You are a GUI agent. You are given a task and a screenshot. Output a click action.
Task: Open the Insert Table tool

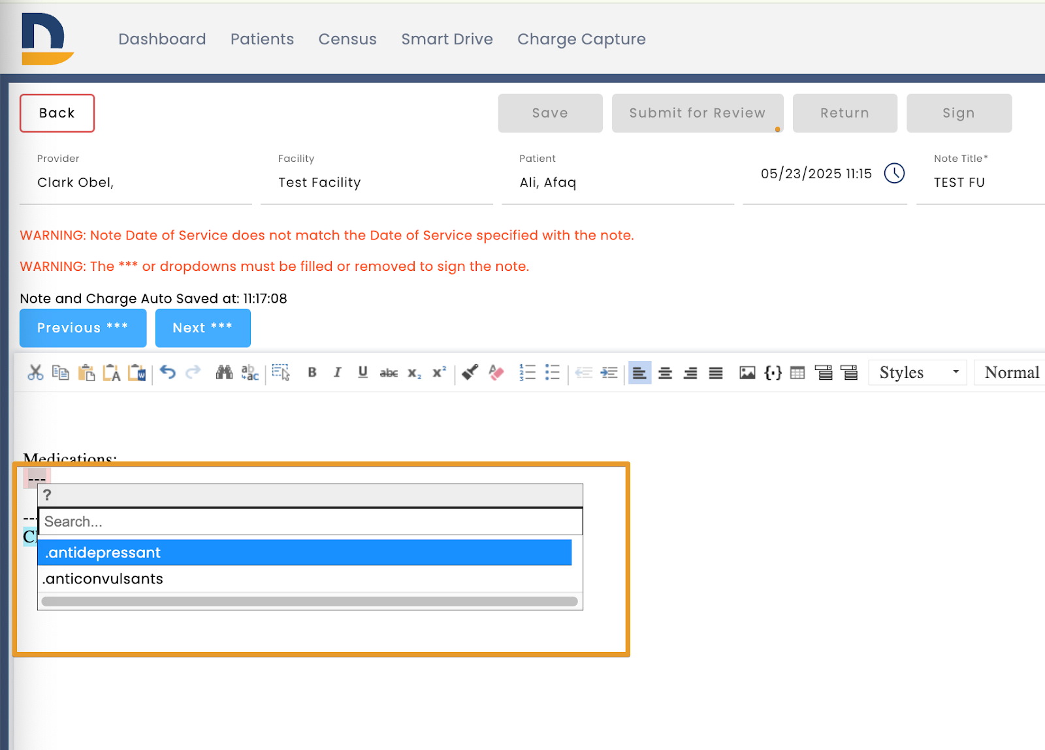[797, 373]
